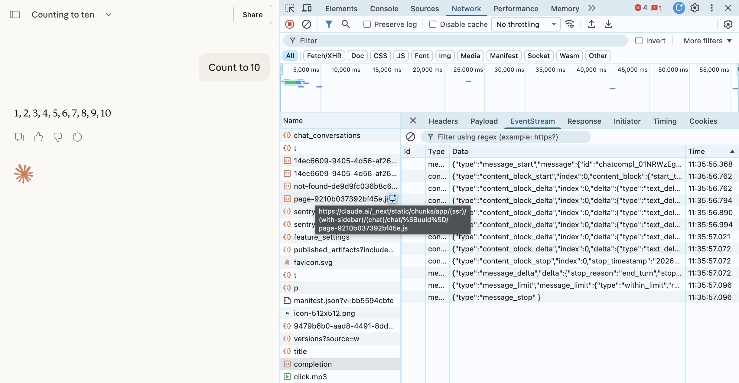
Task: Click the thumbs up feedback icon
Action: (x=38, y=137)
